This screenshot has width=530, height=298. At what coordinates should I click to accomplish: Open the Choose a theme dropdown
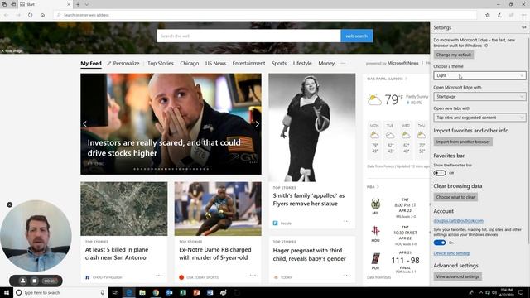click(x=479, y=75)
